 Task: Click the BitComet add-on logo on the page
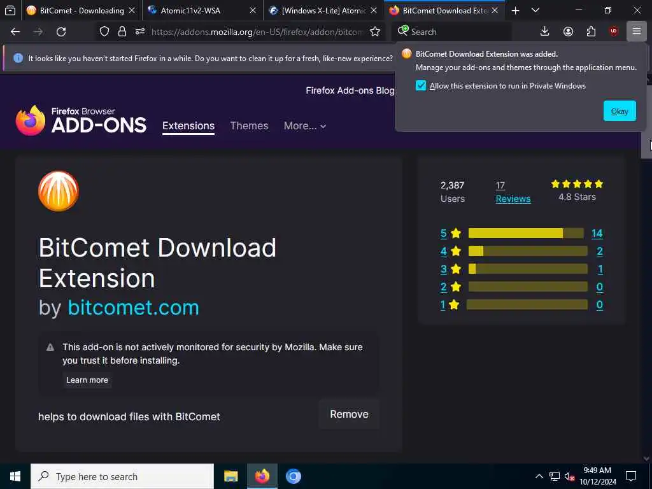58,191
